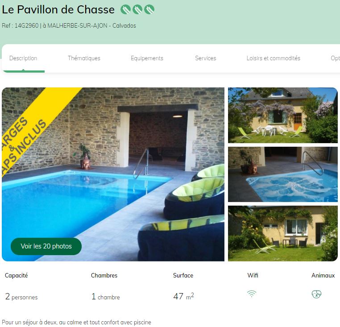Click the second wheat-ear rating icon
This screenshot has width=340, height=327.
coord(137,9)
